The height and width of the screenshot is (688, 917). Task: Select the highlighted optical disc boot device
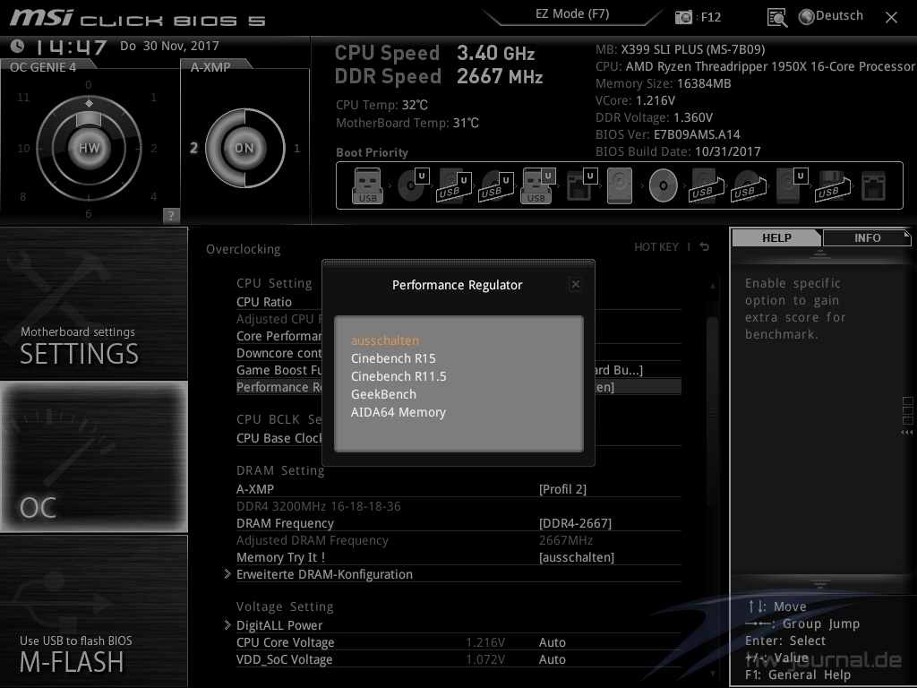point(664,185)
